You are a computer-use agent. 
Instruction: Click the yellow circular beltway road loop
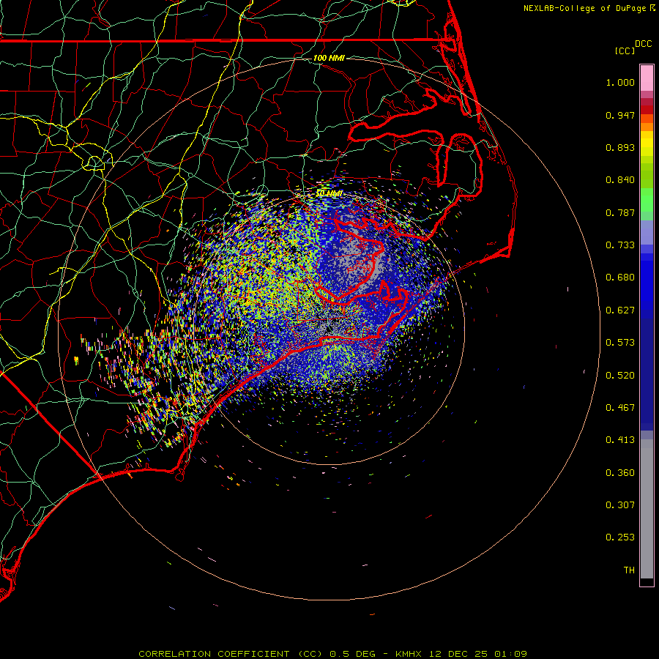(94, 163)
